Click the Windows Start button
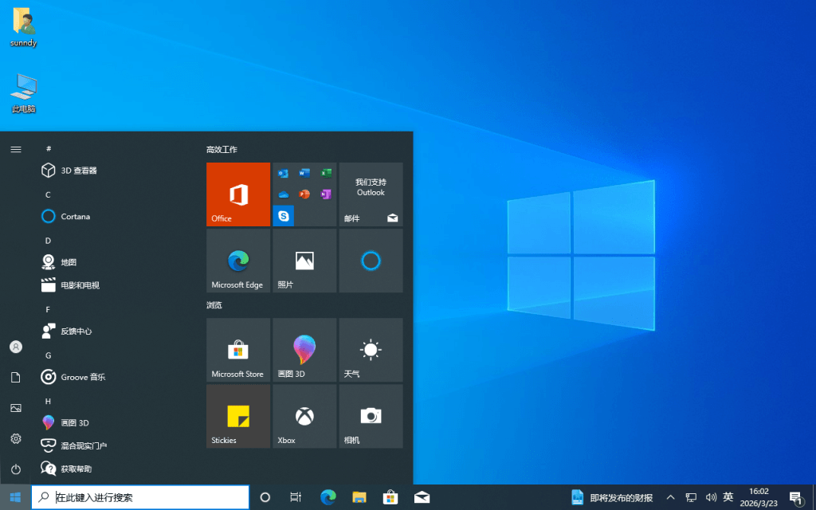The image size is (816, 510). [x=15, y=497]
